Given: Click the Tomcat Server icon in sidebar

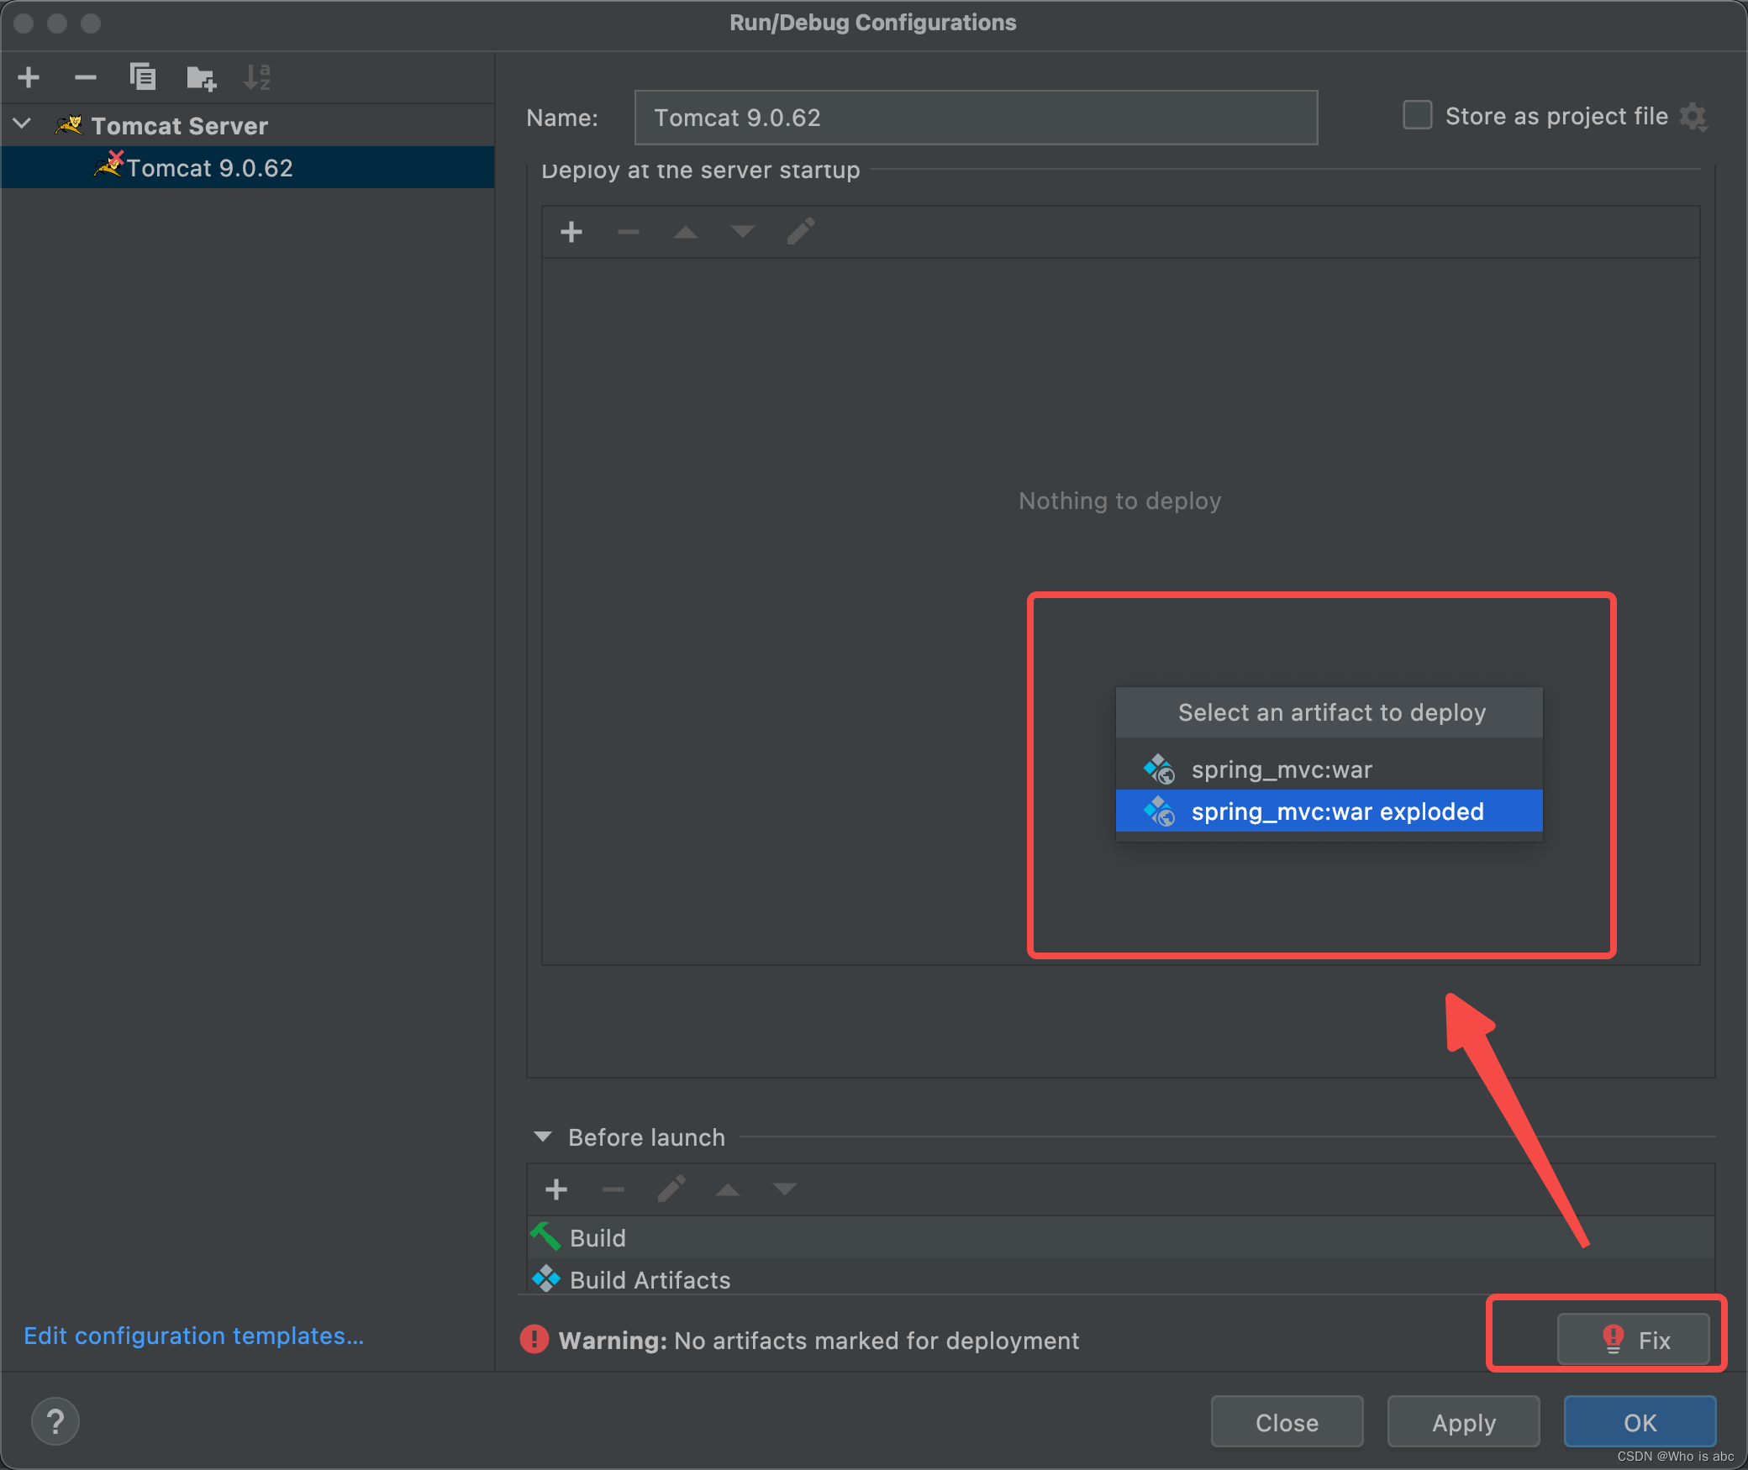Looking at the screenshot, I should point(70,124).
